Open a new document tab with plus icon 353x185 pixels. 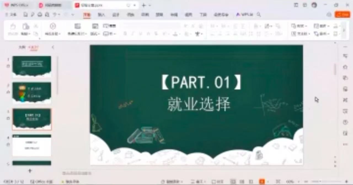143,5
